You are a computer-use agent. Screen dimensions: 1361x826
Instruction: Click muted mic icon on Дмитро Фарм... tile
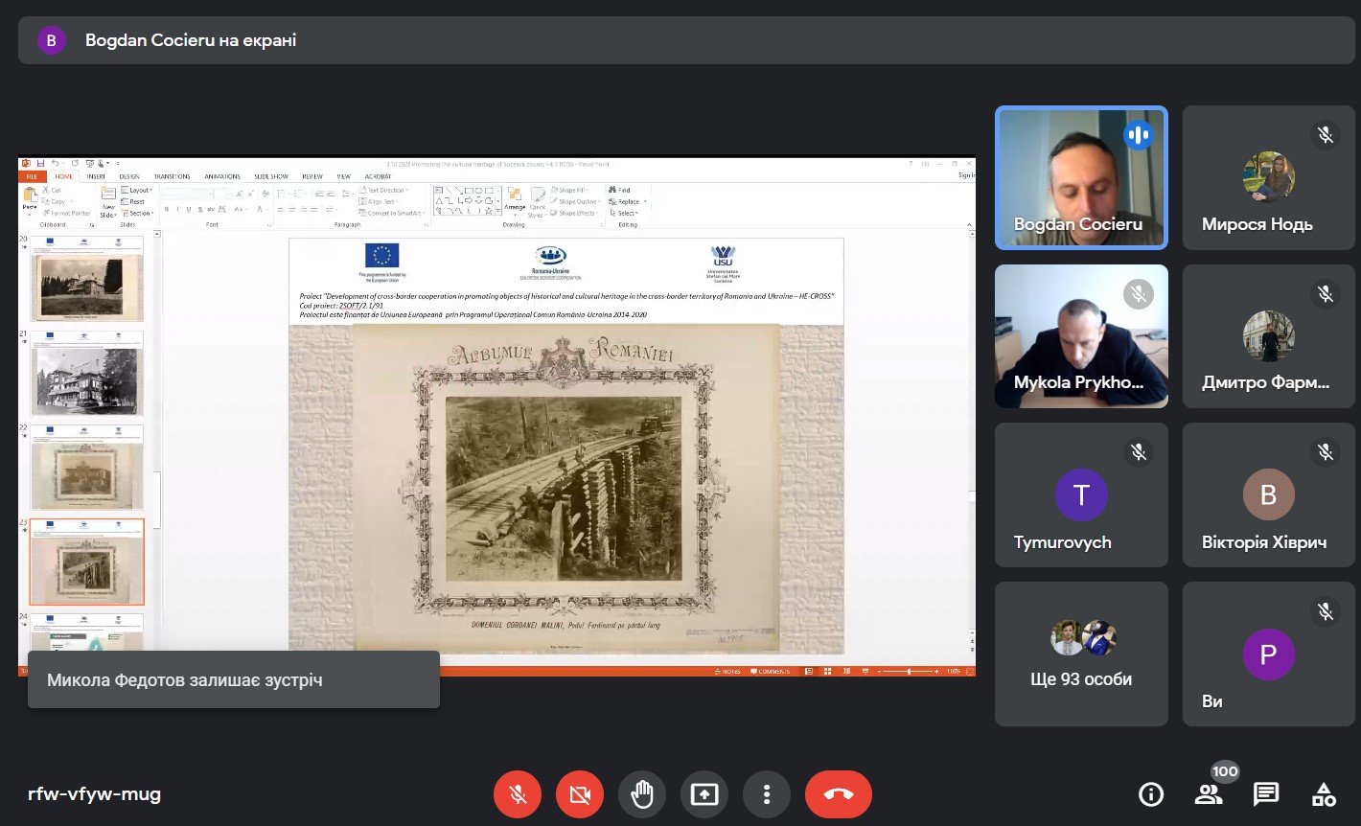[1326, 293]
